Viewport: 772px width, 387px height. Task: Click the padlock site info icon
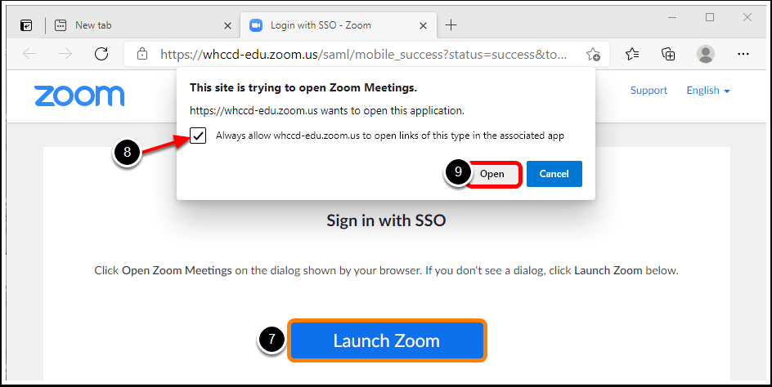point(142,54)
